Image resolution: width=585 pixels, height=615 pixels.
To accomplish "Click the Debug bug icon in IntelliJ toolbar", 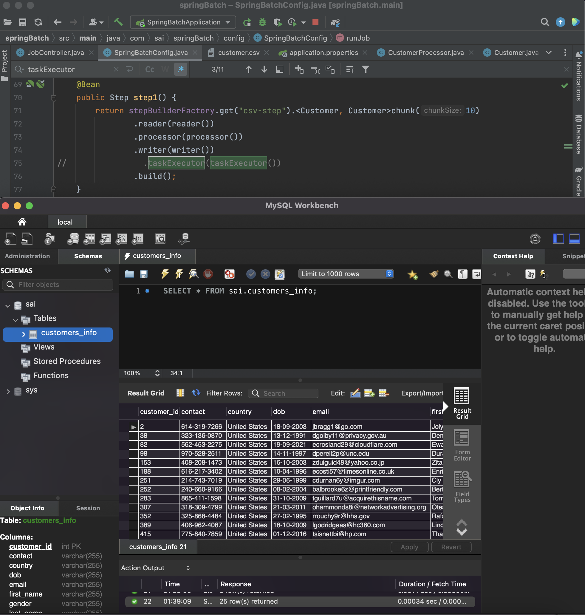I will point(262,22).
